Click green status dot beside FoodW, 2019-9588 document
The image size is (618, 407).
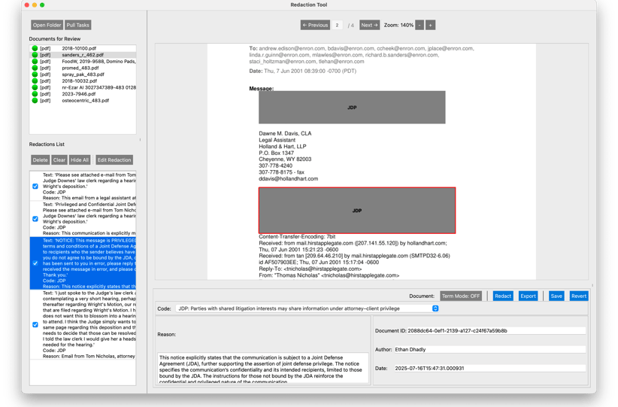(x=35, y=61)
